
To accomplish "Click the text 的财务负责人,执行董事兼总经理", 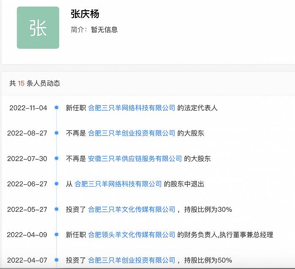I will 225,234.
